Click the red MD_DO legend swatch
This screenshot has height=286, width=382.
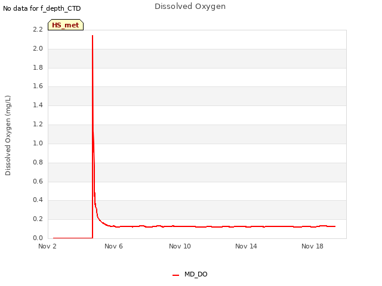[175, 275]
